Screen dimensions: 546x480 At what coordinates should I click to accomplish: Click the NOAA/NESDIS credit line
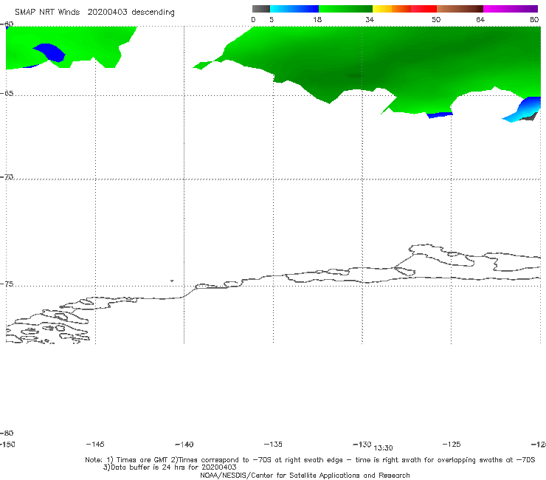(305, 476)
